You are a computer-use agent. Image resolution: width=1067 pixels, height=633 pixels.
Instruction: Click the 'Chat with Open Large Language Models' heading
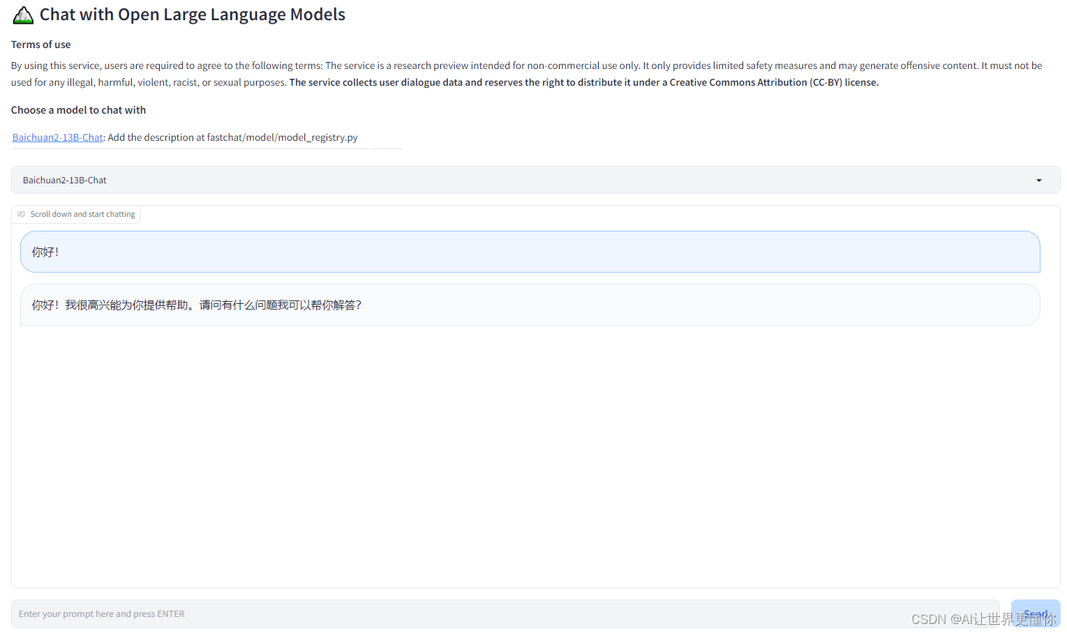point(193,15)
